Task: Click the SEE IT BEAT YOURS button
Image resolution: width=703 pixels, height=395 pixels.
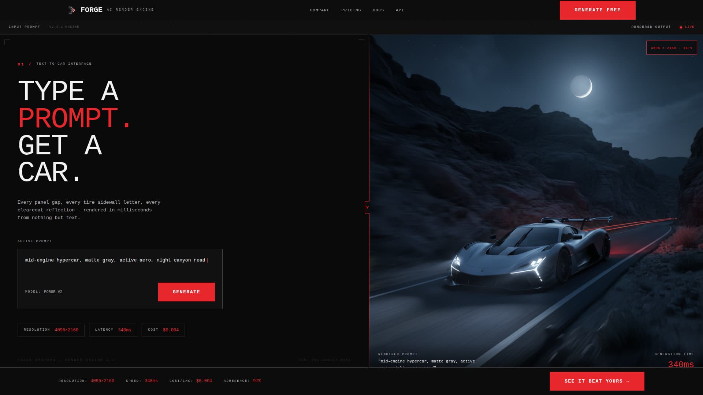Action: click(597, 381)
